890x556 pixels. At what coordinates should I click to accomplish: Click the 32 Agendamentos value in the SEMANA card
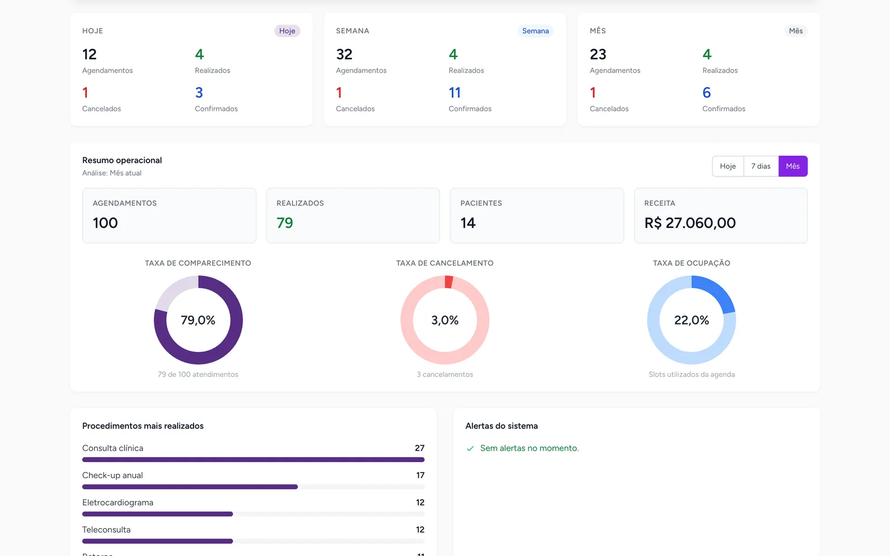tap(344, 54)
